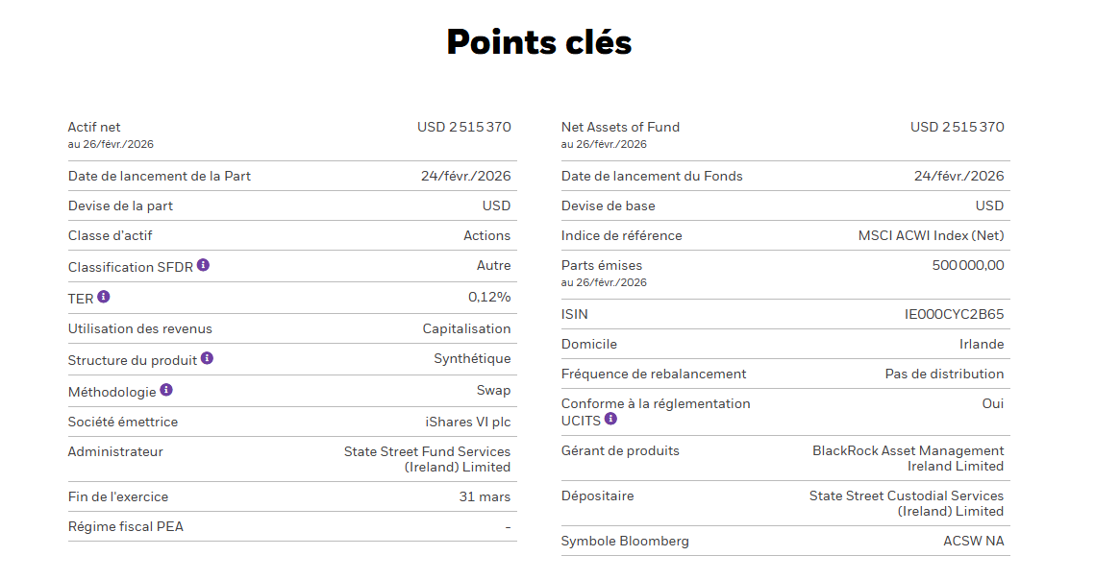Open the Classification SFDR info icon
Viewport: 1095px width, 580px height.
point(203,265)
